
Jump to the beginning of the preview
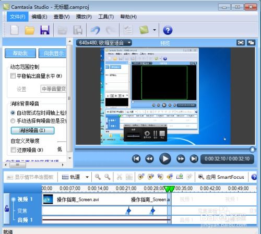tap(136, 159)
